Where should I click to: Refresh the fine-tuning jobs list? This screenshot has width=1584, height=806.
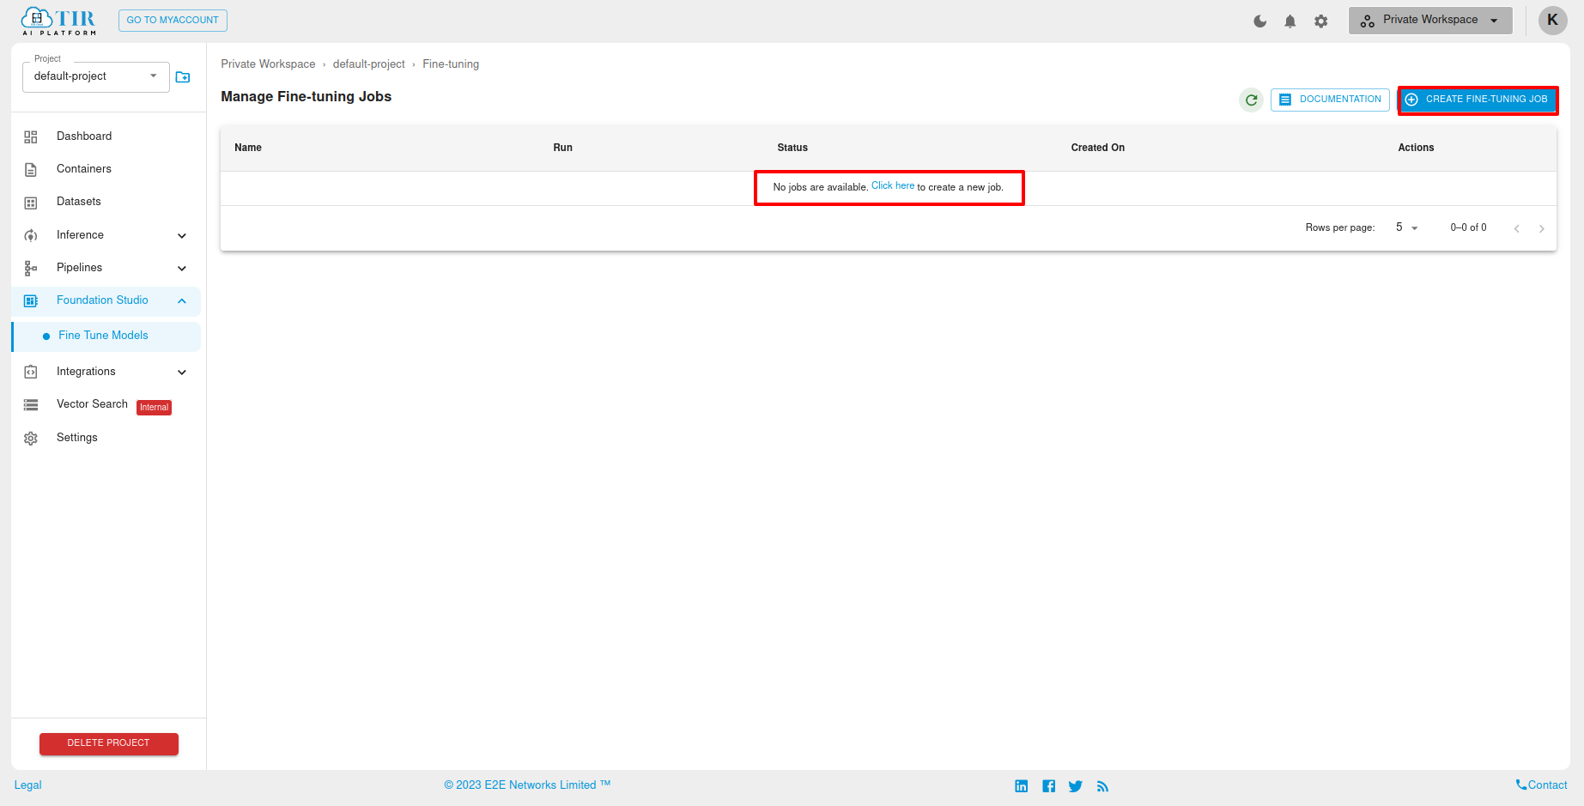(x=1252, y=100)
